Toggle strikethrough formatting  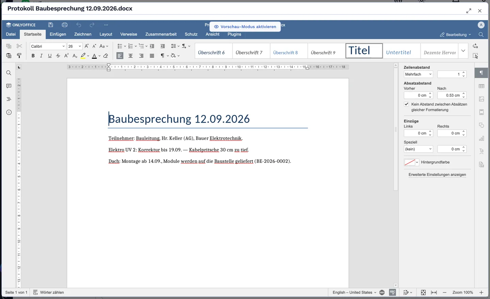[58, 56]
